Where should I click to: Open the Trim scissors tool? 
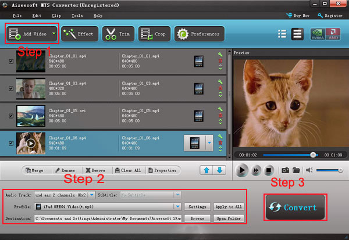pos(118,34)
